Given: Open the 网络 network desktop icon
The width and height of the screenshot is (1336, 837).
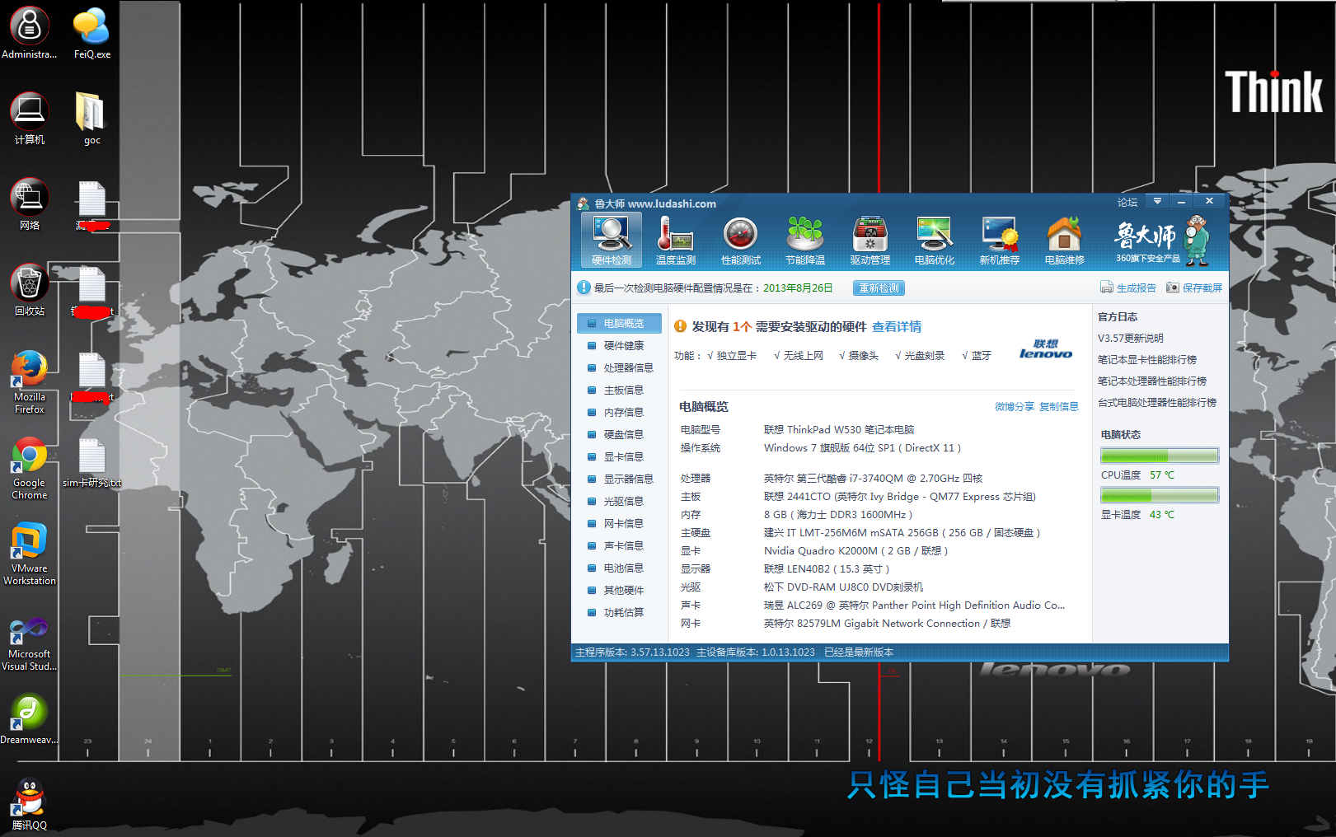Looking at the screenshot, I should [30, 205].
